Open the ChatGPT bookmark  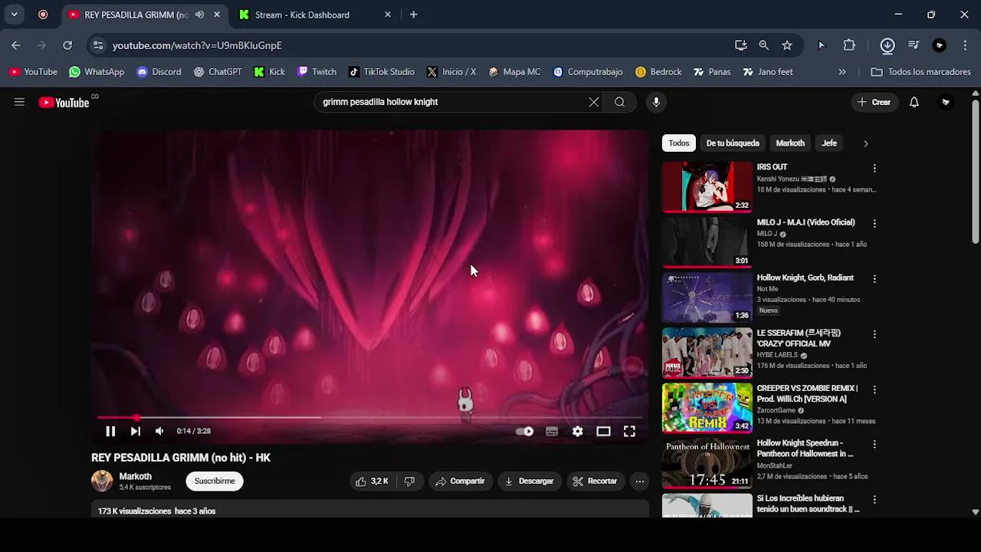coord(218,72)
